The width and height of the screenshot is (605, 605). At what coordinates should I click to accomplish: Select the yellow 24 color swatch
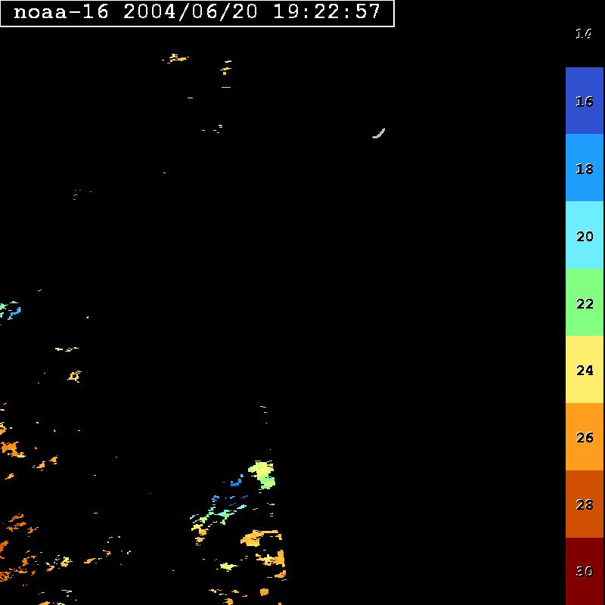pyautogui.click(x=584, y=370)
